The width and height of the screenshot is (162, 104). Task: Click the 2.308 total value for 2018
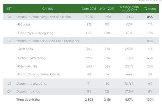tap(89, 100)
